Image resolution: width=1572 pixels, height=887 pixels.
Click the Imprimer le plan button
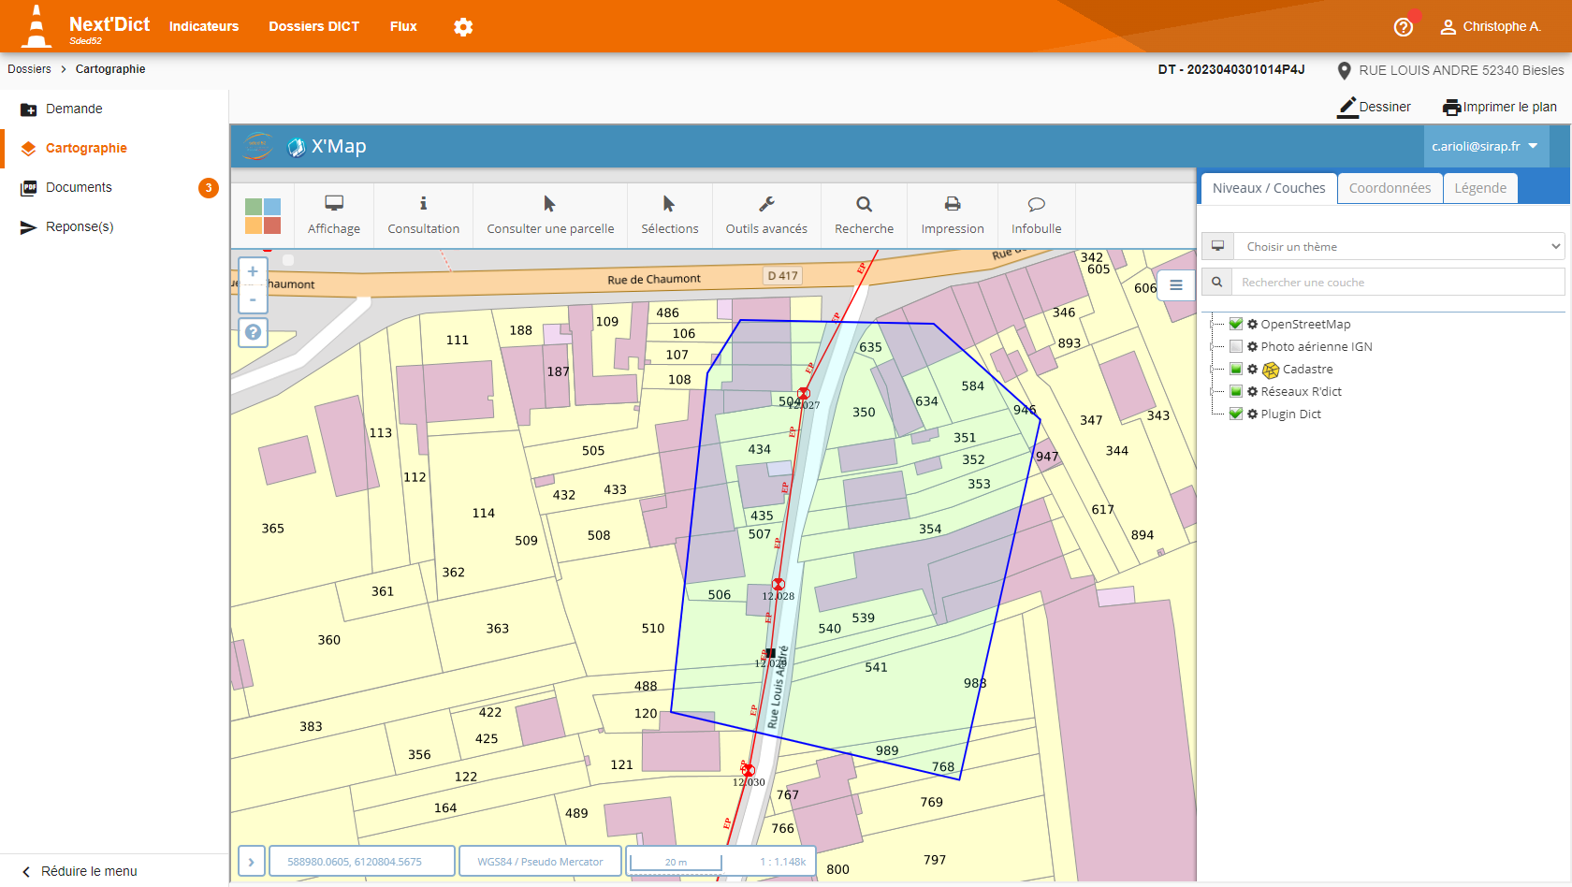click(x=1499, y=107)
